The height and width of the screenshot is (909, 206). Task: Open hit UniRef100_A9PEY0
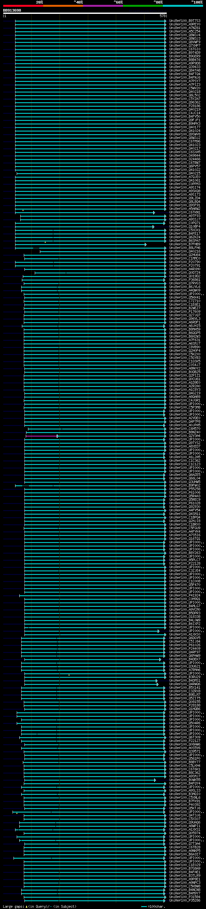click(x=185, y=25)
